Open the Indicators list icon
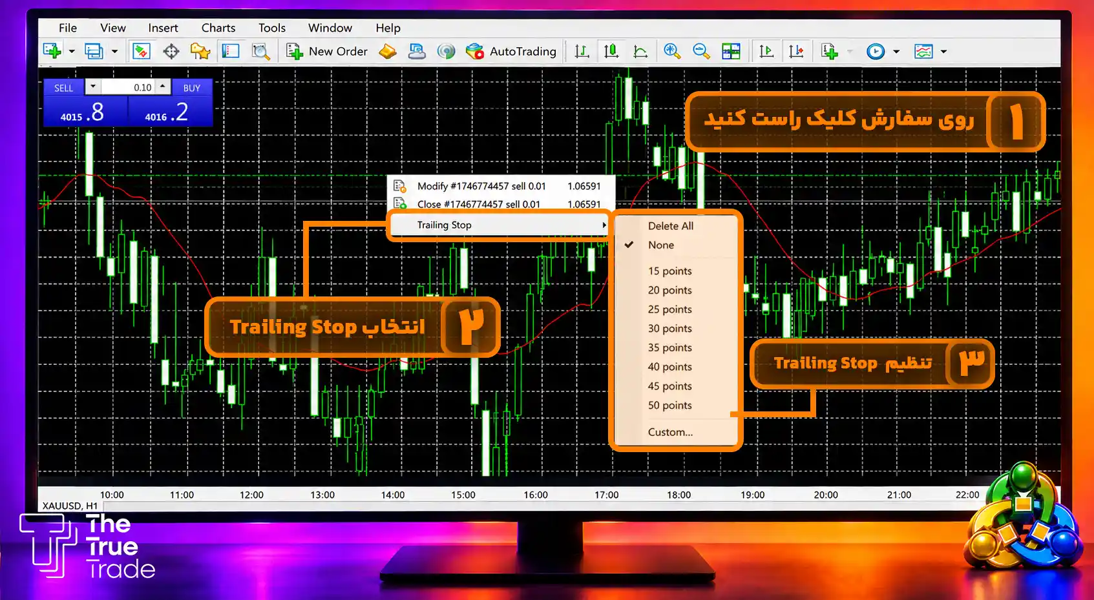Image resolution: width=1094 pixels, height=600 pixels. click(829, 51)
